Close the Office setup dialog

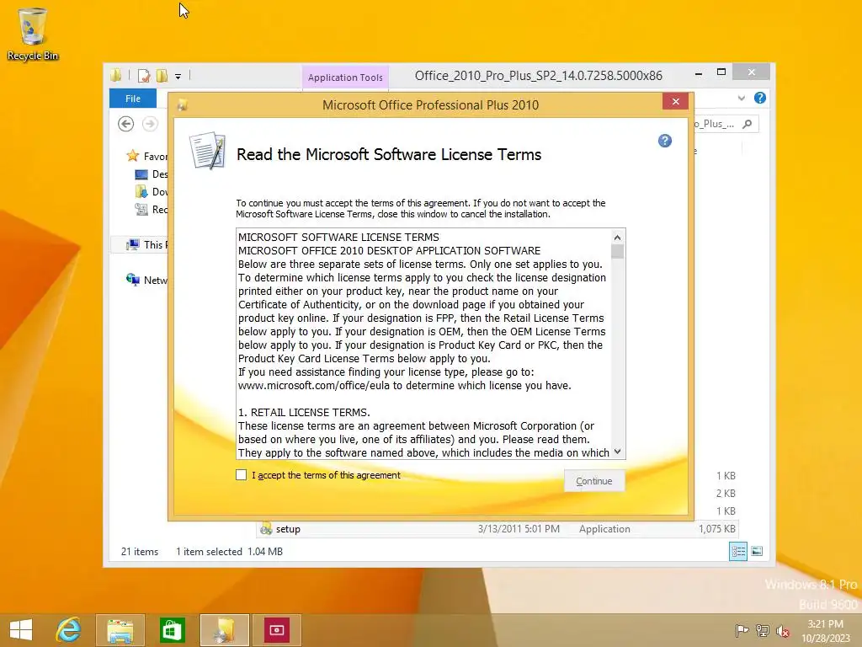676,101
